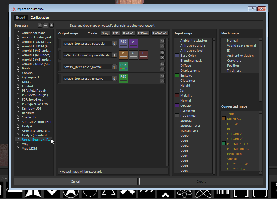The image size is (277, 199).
Task: Select the Configuration tab
Action: [x=39, y=18]
